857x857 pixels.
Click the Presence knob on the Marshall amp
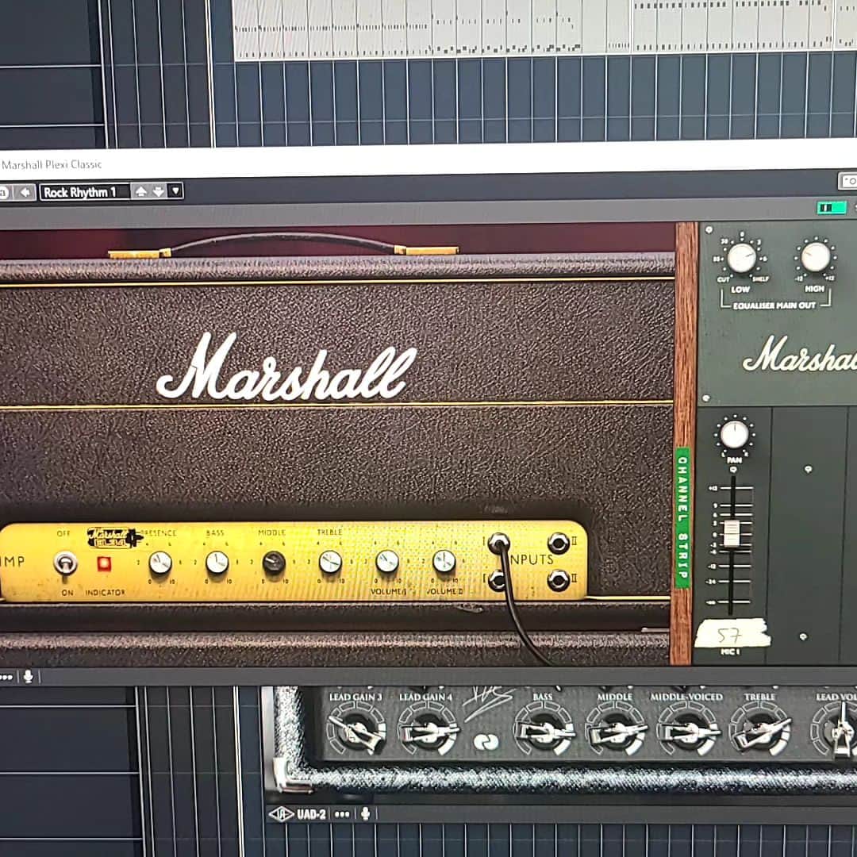[160, 563]
